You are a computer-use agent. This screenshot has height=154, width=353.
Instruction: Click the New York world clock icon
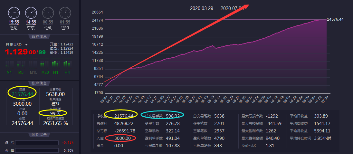coord(65,13)
